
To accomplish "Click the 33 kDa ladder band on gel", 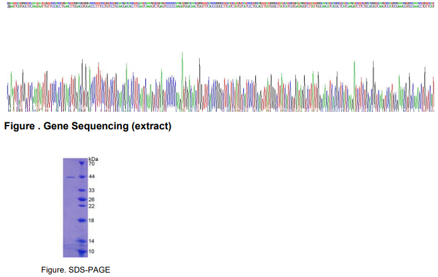I will 81,190.
